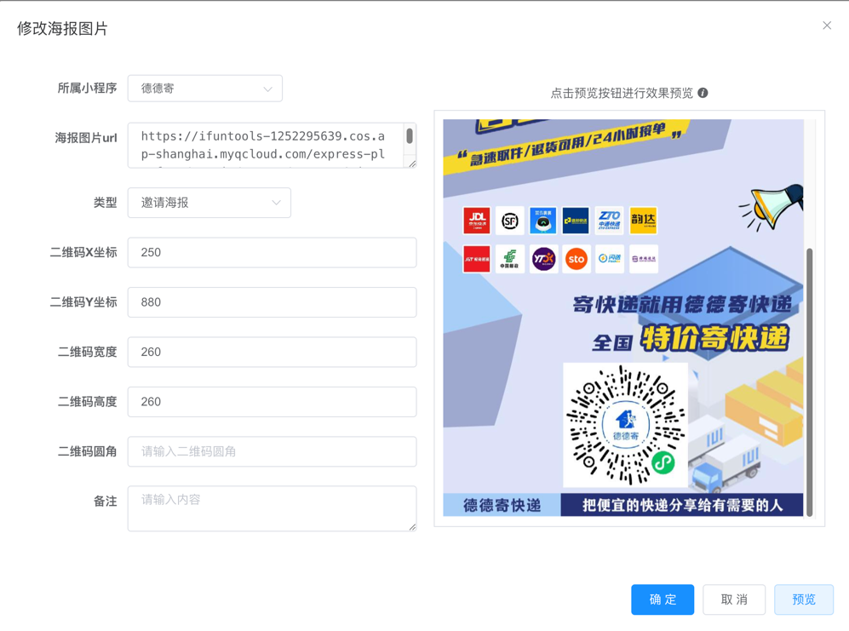Viewport: 849px width, 631px height.
Task: Click the 备注 text area
Action: [272, 508]
